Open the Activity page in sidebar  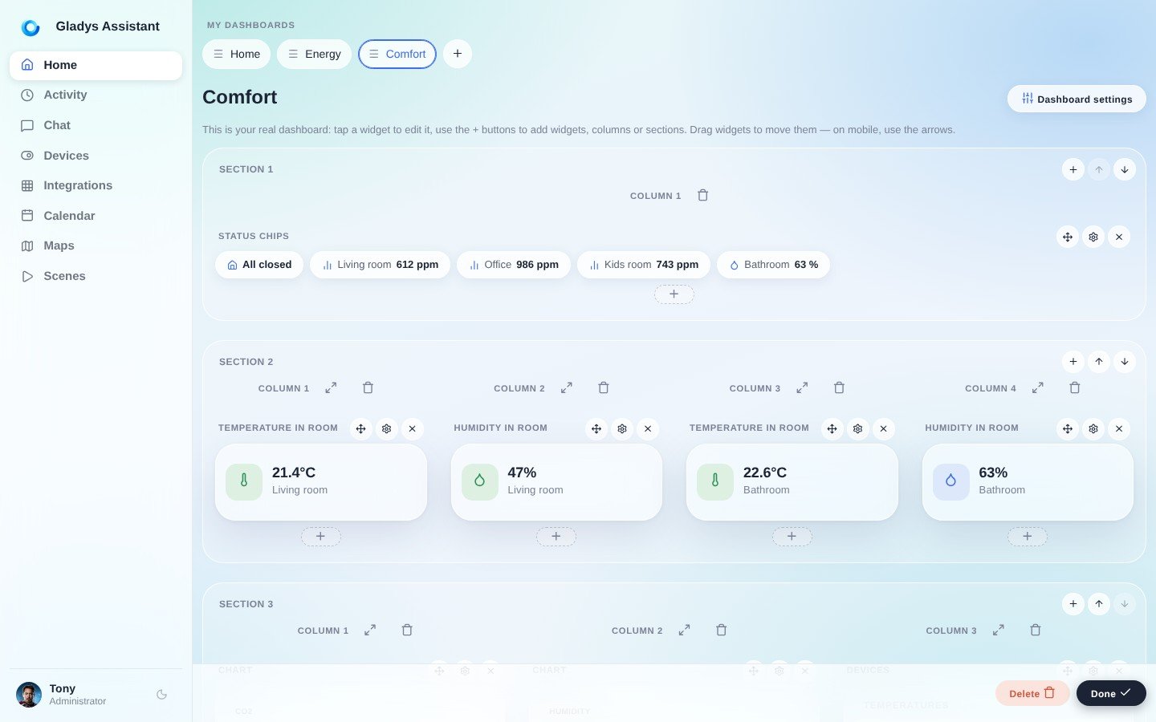[96, 95]
